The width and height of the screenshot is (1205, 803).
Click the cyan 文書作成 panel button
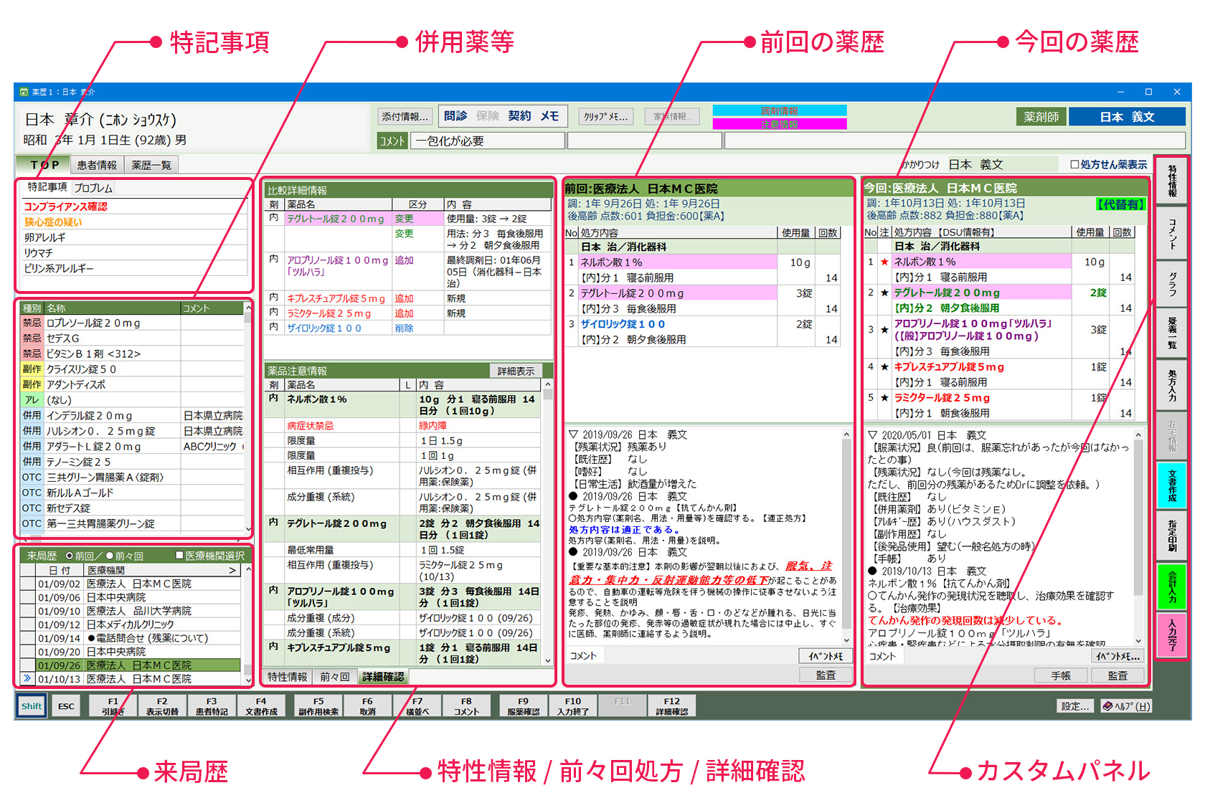(x=1172, y=485)
